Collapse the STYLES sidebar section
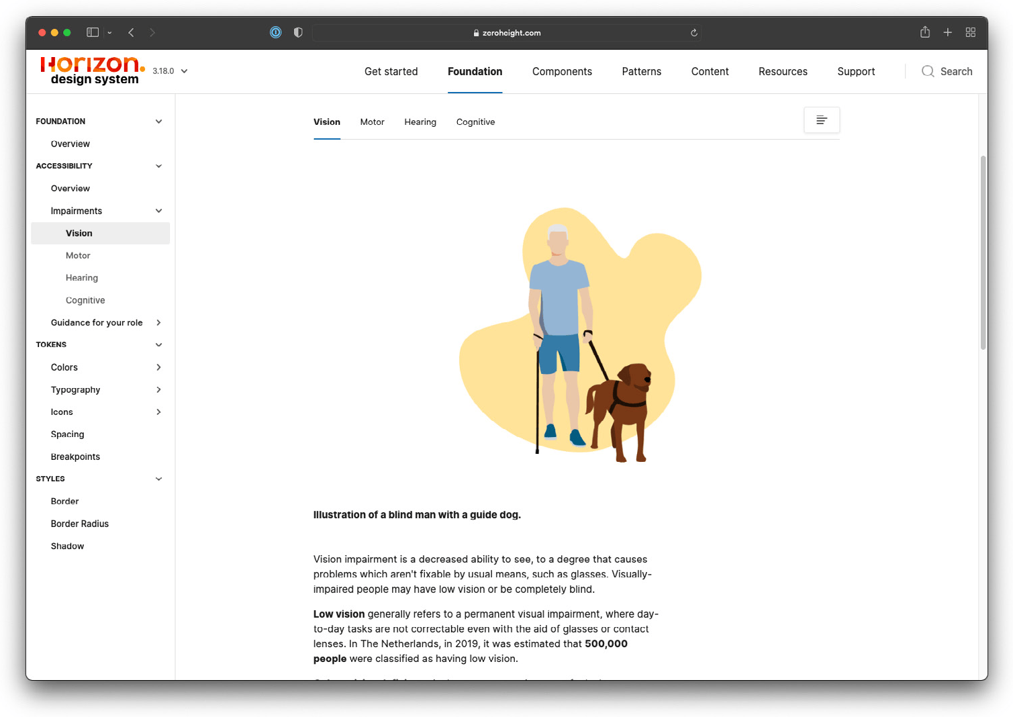The width and height of the screenshot is (1013, 717). pos(159,479)
